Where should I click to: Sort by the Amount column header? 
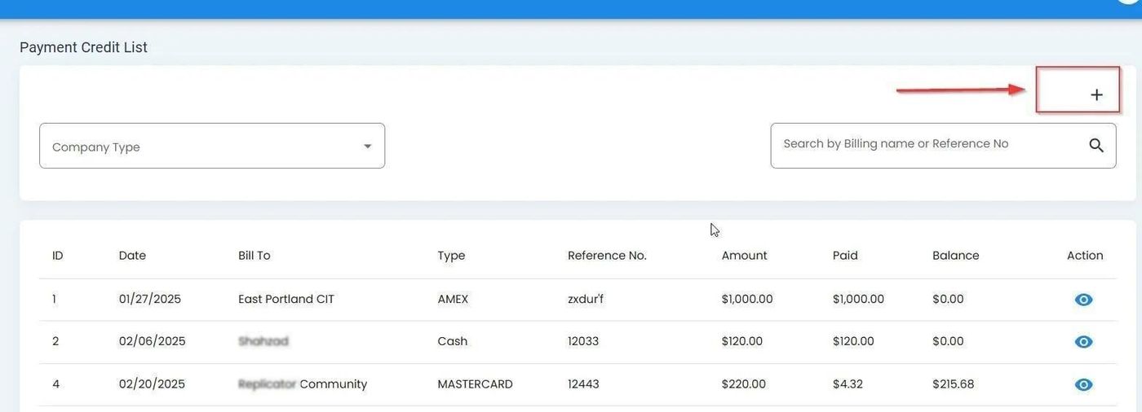(x=744, y=256)
